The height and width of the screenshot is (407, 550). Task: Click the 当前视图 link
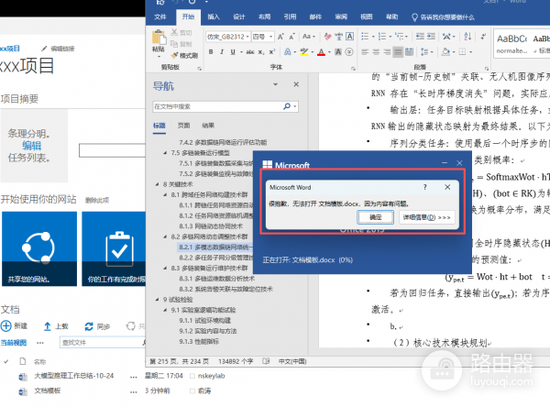[14, 343]
